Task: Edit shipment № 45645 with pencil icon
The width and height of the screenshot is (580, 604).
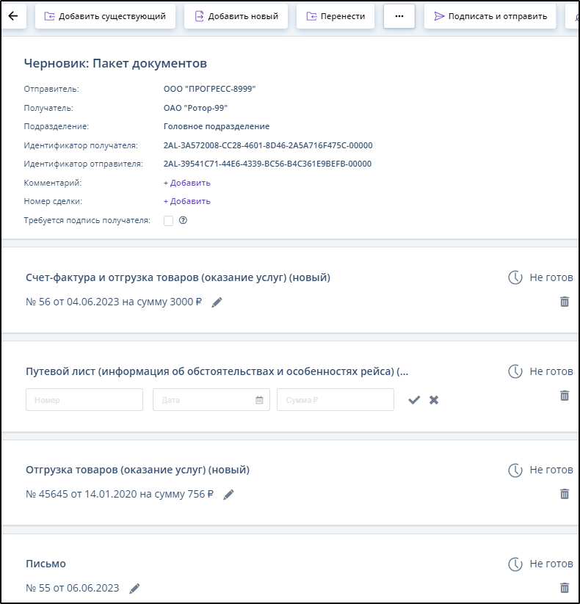Action: pyautogui.click(x=228, y=495)
